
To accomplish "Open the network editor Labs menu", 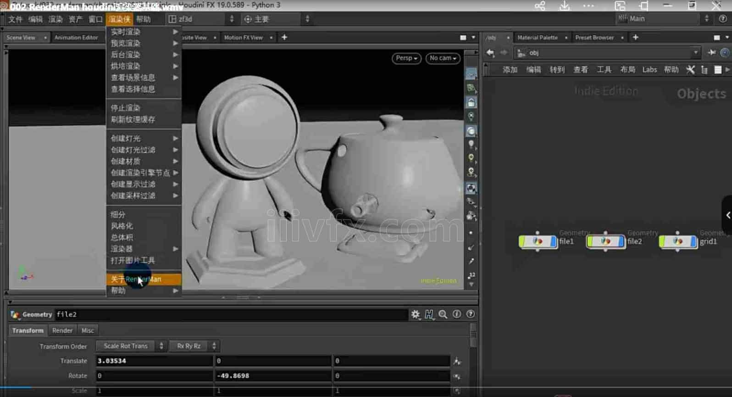I will (x=649, y=70).
